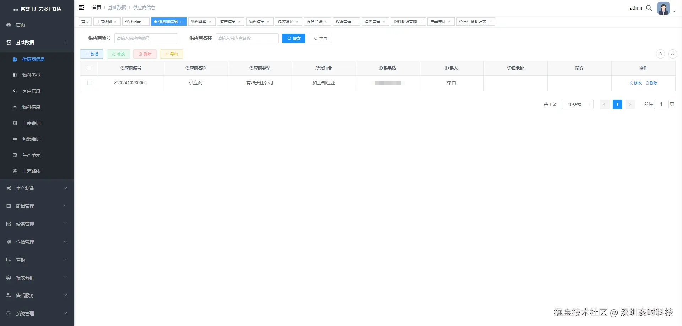Image resolution: width=682 pixels, height=326 pixels.
Task: Close the active 供应商信息 tab
Action: point(182,22)
